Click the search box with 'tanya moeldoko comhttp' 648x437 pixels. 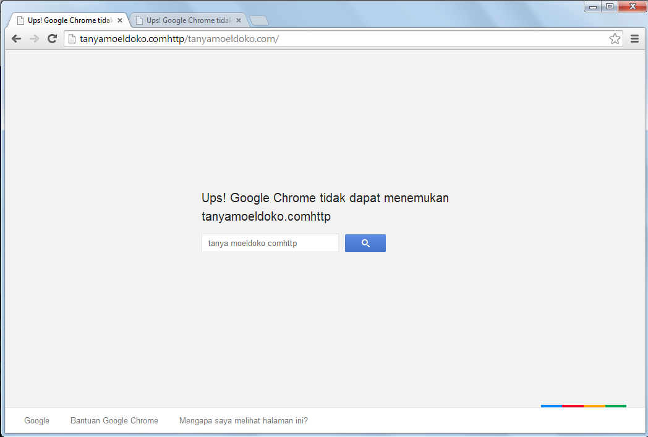(x=270, y=244)
